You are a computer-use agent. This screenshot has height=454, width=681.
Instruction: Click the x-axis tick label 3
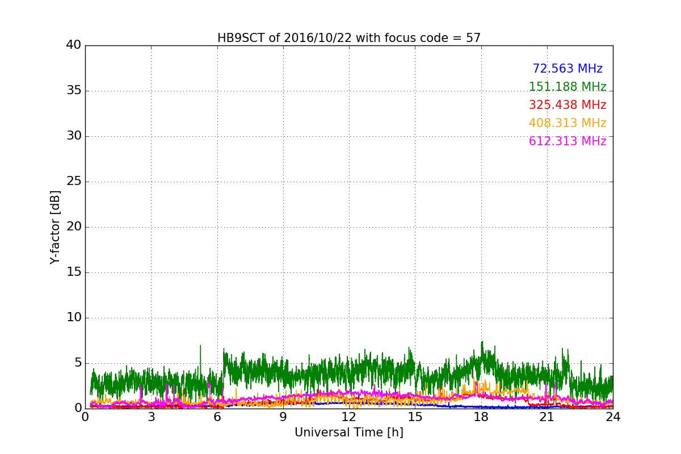coord(151,417)
